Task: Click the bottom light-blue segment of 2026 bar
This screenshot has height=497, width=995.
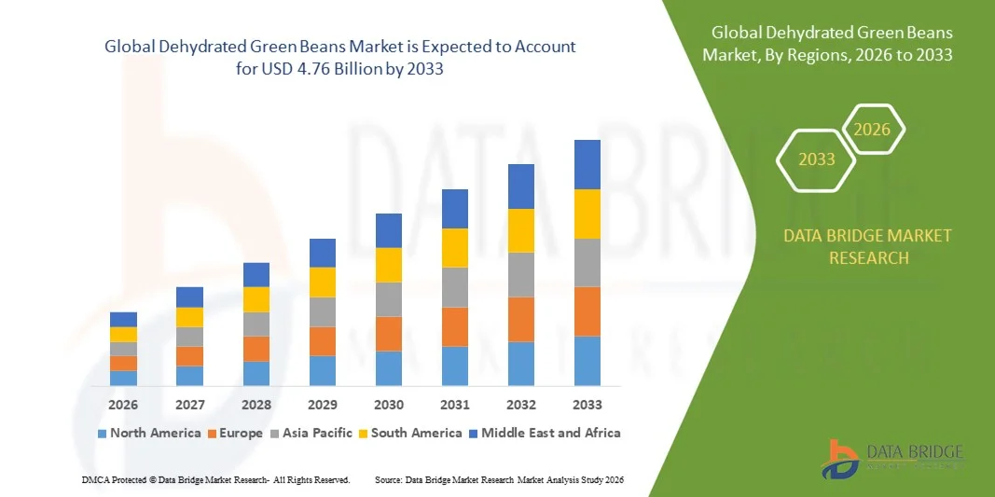Action: tap(123, 378)
